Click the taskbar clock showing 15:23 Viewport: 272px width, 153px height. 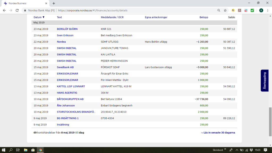point(258,150)
